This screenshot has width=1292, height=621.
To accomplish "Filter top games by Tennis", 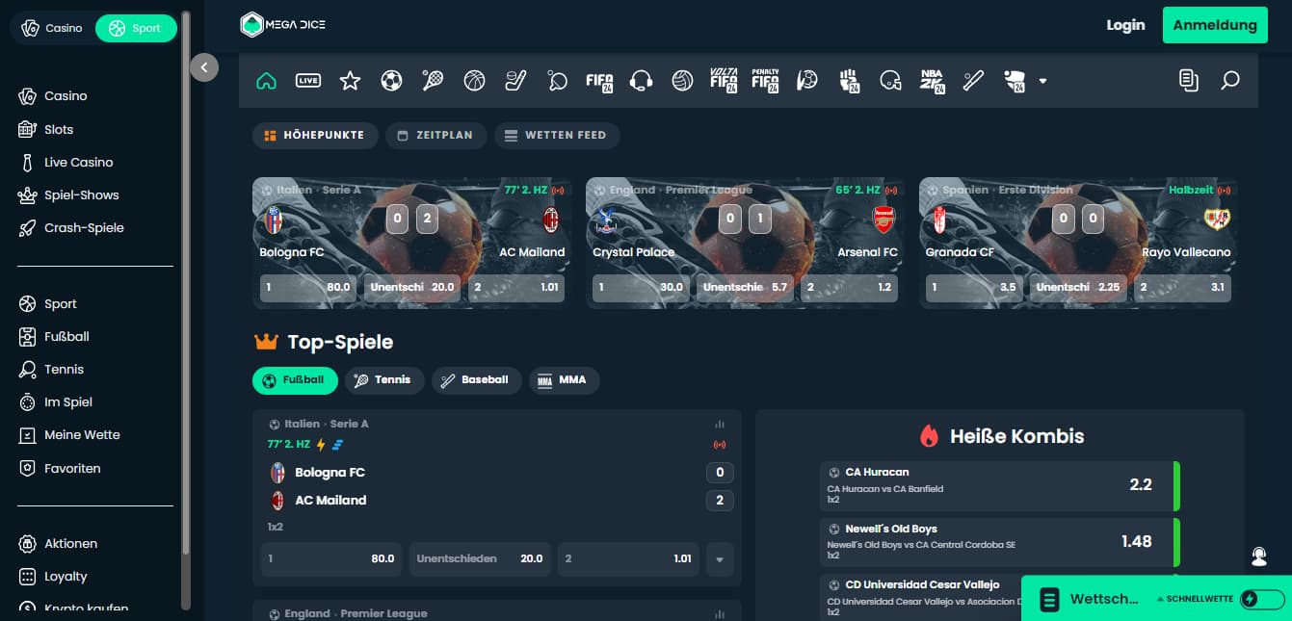I will [384, 380].
